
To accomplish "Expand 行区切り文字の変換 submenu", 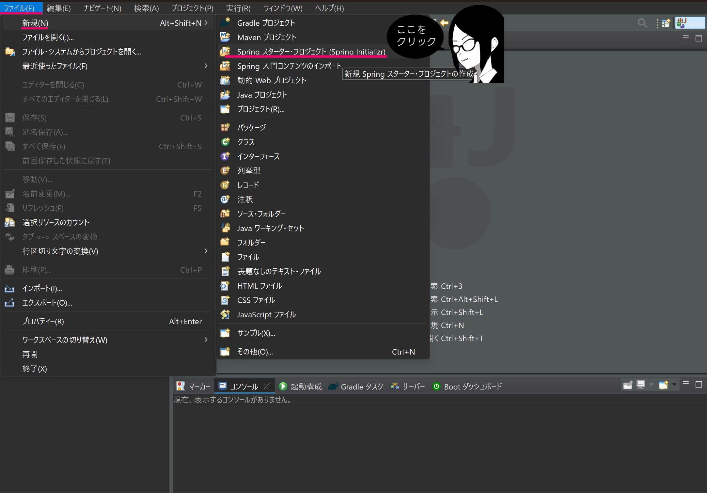I will point(206,251).
